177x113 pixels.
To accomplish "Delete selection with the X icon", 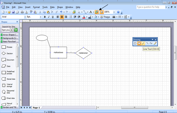I will (x=52, y=12).
